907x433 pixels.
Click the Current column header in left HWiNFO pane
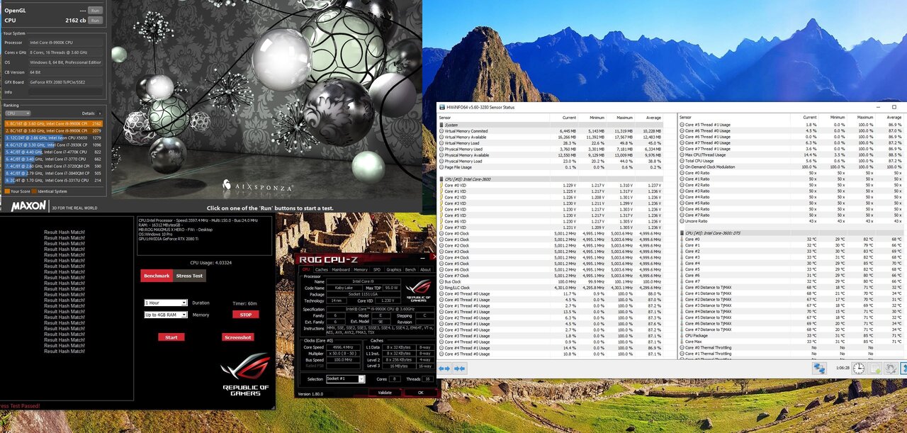[569, 117]
